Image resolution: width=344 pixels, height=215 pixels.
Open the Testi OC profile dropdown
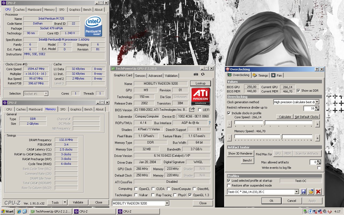tap(297, 192)
